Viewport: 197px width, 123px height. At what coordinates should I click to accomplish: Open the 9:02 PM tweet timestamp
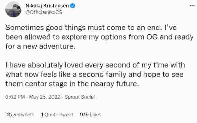tap(15, 97)
